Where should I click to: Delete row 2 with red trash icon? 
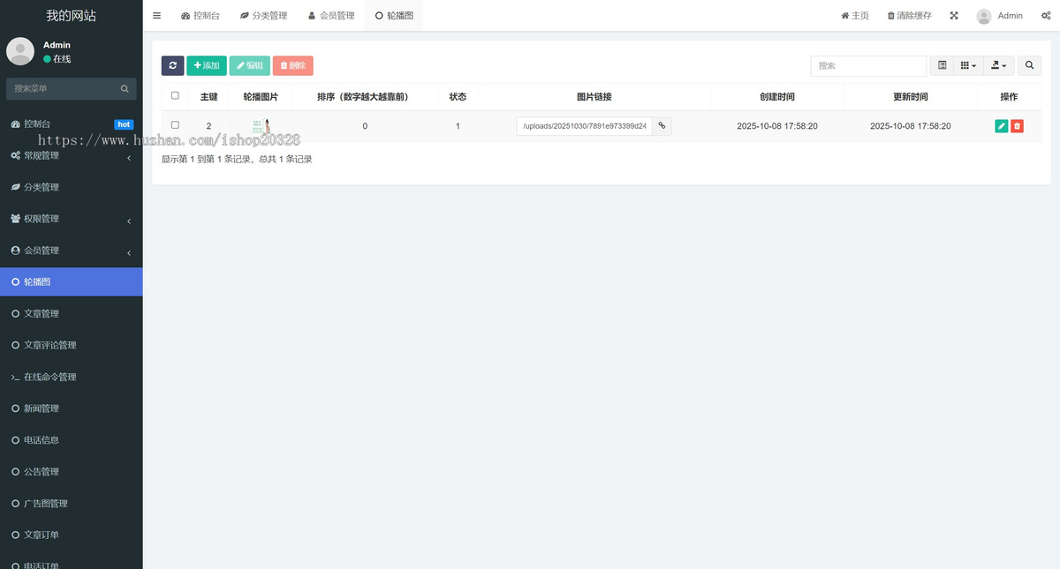point(1017,126)
